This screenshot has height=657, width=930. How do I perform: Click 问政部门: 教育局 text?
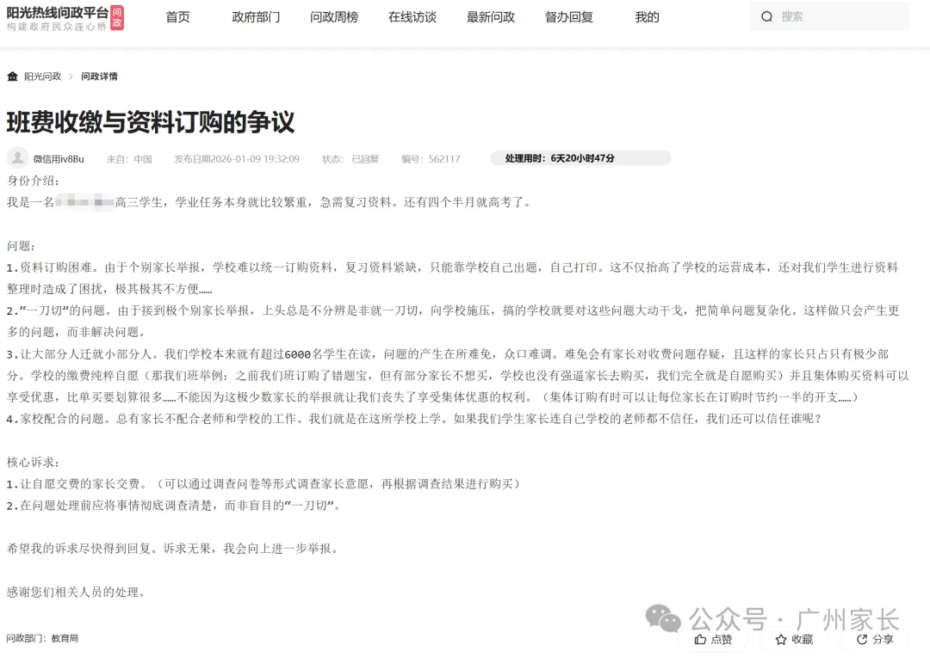point(42,638)
